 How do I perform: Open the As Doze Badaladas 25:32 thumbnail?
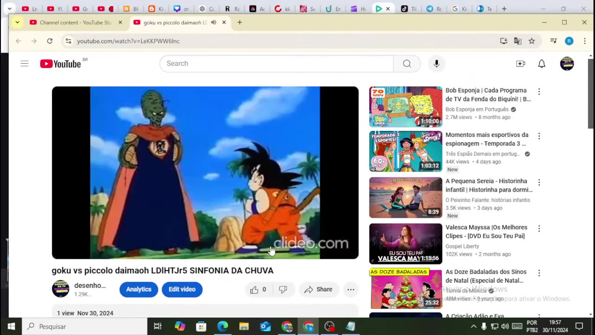406,289
